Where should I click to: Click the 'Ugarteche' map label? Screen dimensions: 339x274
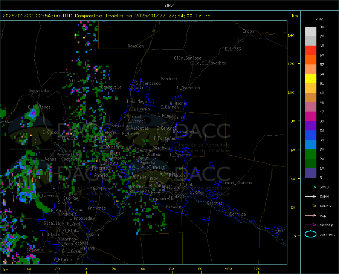pyautogui.click(x=102, y=189)
